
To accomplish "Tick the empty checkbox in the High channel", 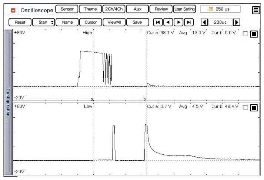I will click(x=245, y=34).
